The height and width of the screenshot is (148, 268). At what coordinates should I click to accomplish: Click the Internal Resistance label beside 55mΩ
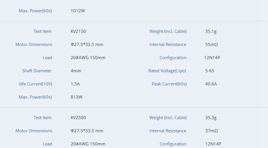[x=168, y=45]
